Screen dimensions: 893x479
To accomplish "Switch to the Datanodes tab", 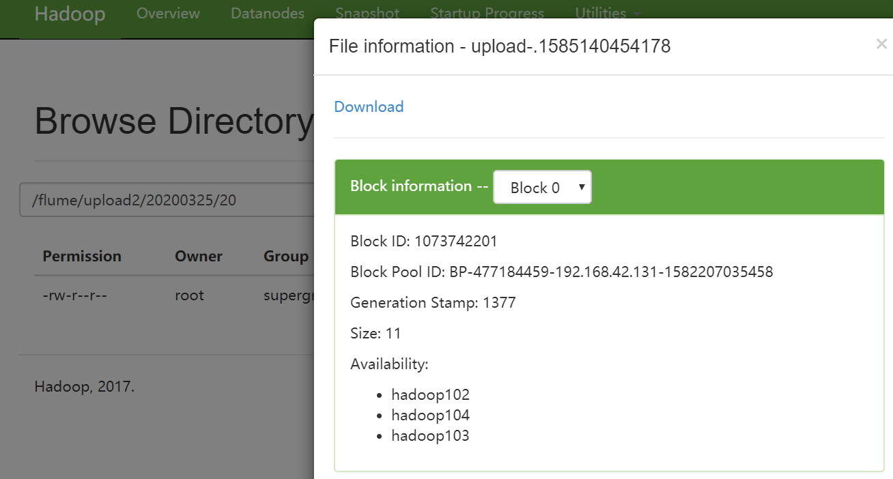I will pos(268,13).
